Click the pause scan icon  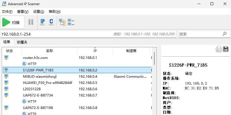point(31,22)
